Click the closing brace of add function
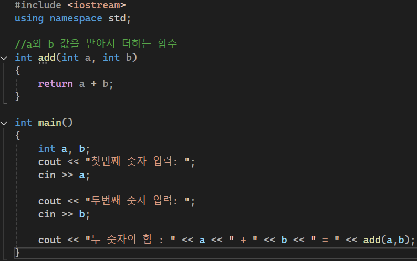 coord(17,96)
